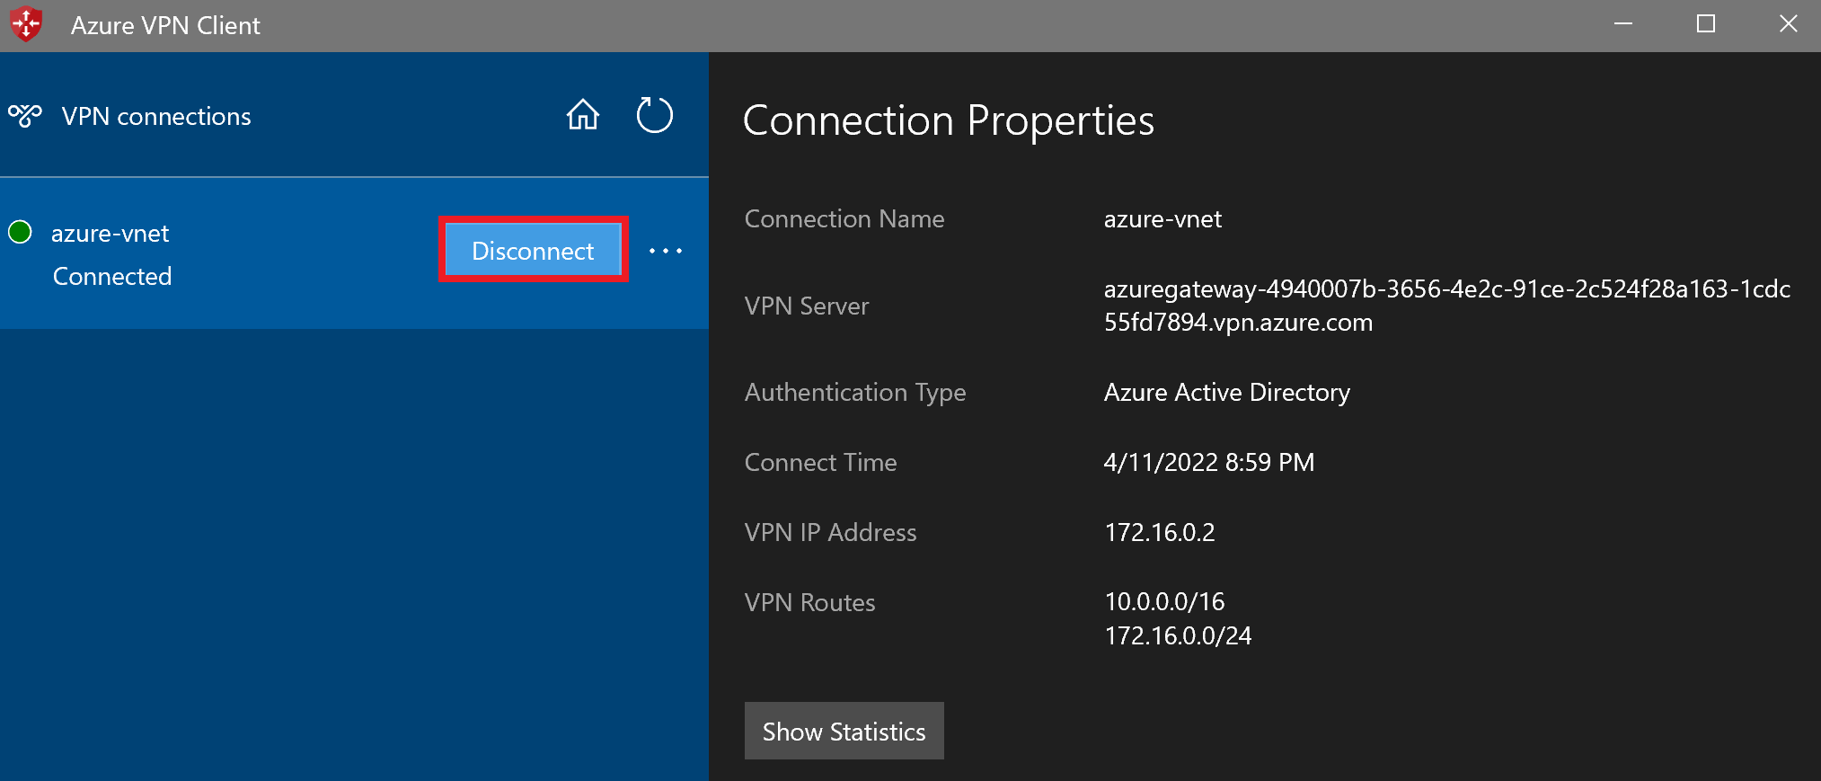
Task: Minimize the Azure VPN Client window
Action: pos(1623,24)
